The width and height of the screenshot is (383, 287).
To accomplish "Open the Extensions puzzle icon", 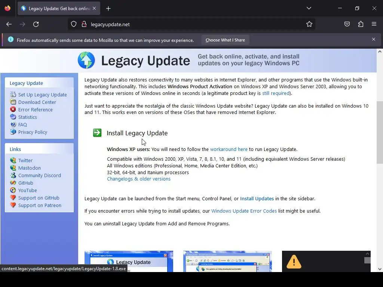I will click(x=361, y=24).
